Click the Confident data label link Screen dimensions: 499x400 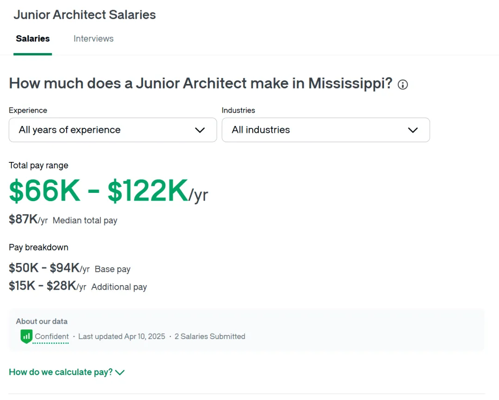[x=52, y=336]
